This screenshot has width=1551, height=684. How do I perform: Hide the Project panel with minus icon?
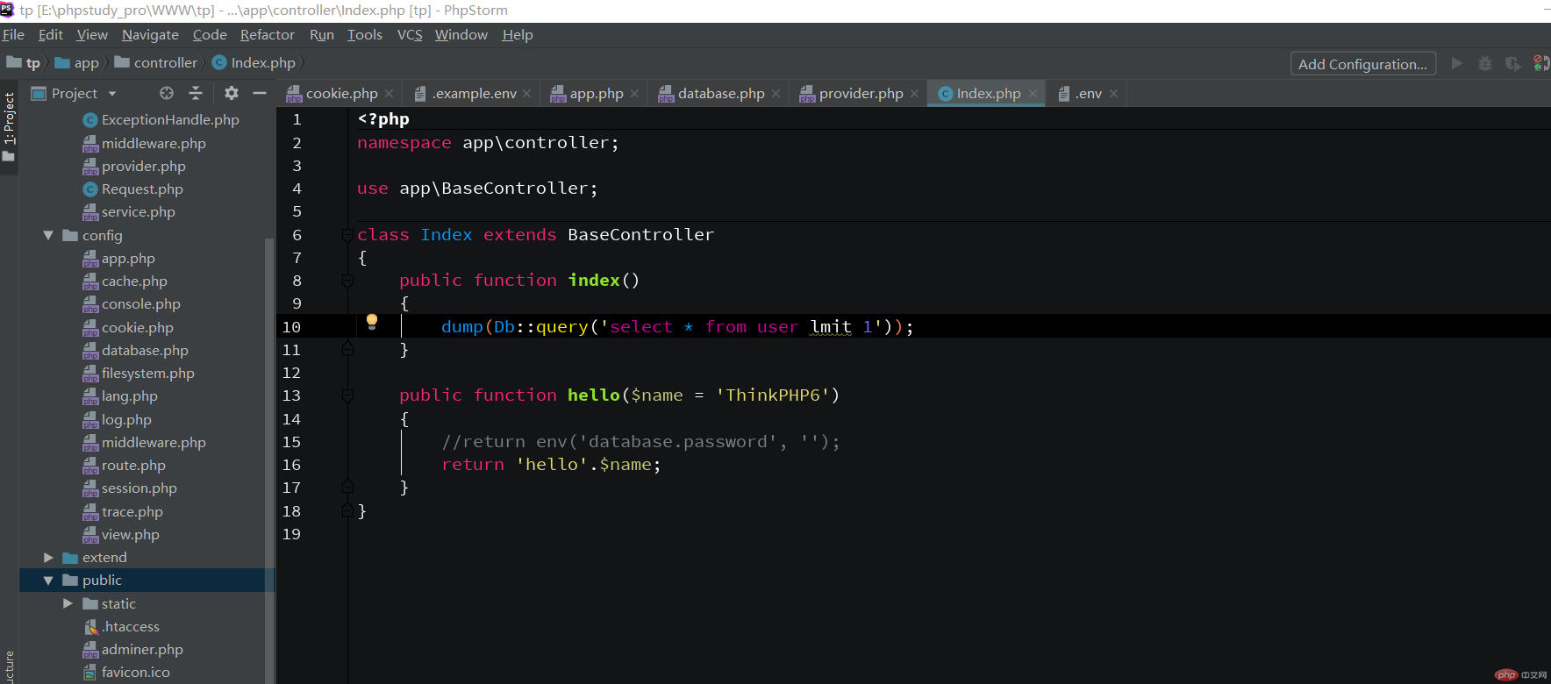(x=260, y=93)
